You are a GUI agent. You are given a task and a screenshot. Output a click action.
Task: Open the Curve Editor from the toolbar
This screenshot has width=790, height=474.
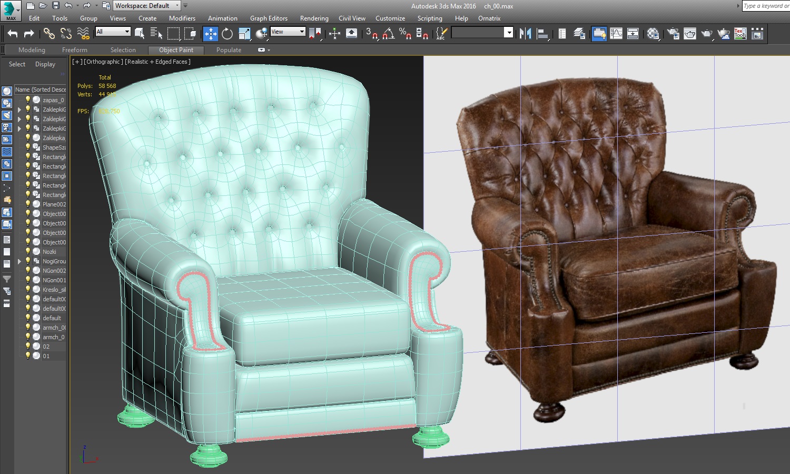click(x=616, y=34)
